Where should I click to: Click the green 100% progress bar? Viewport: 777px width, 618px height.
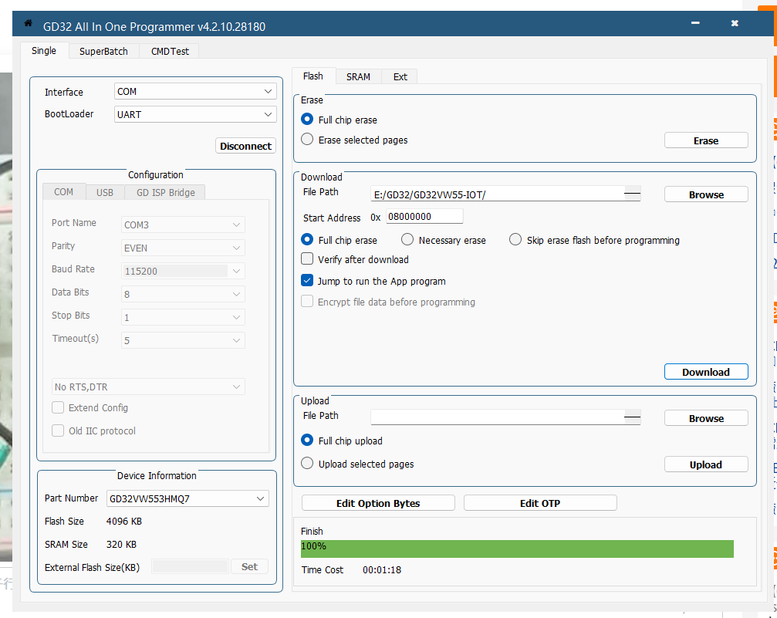click(x=517, y=548)
